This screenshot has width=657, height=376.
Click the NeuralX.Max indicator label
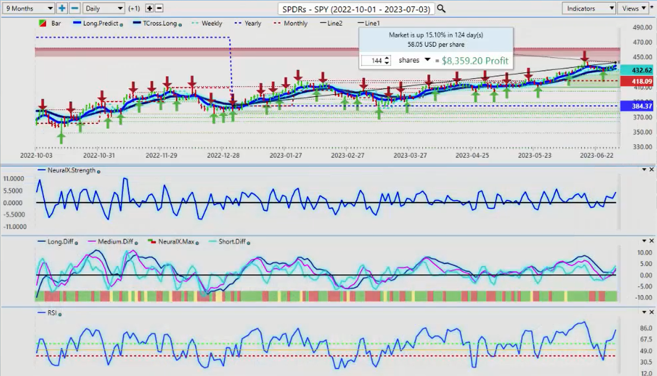pos(176,242)
